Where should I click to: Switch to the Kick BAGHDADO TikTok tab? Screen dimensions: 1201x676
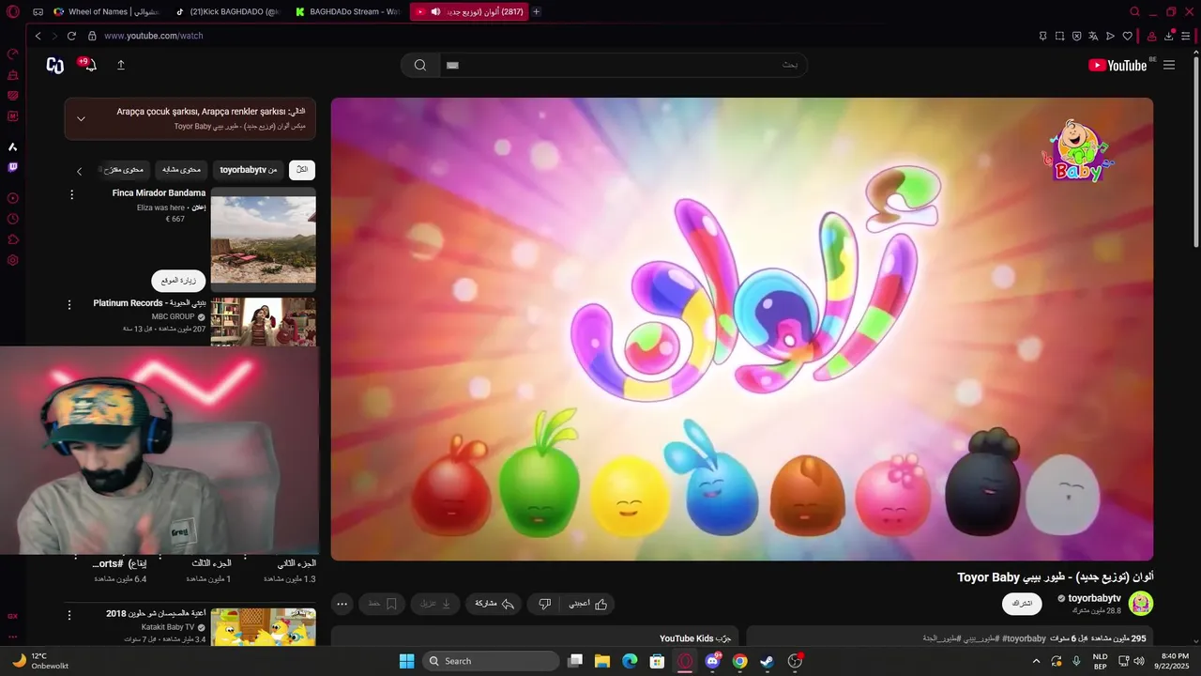click(226, 12)
